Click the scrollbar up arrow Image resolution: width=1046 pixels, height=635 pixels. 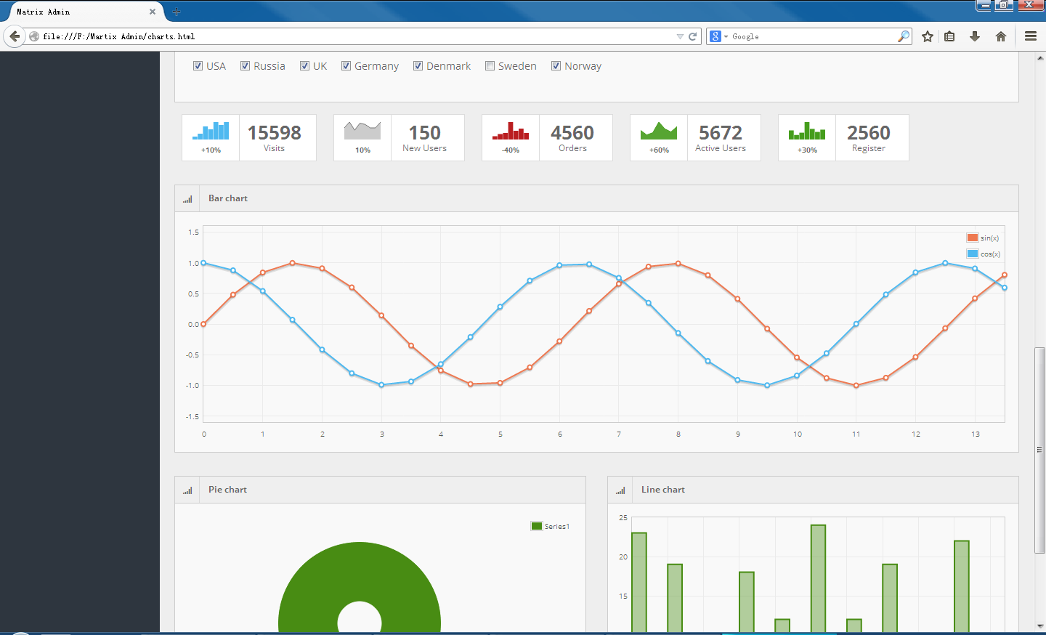[1039, 57]
